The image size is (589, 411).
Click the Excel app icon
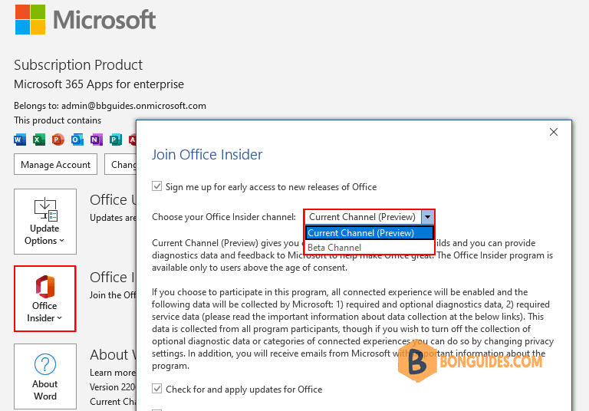point(38,140)
